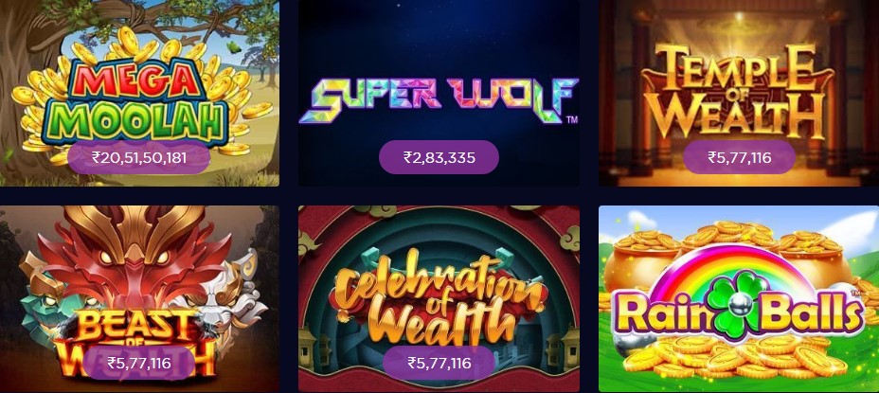Click the ₹2,83,335 Super Wolf jackpot badge
The width and height of the screenshot is (879, 393).
(x=439, y=157)
